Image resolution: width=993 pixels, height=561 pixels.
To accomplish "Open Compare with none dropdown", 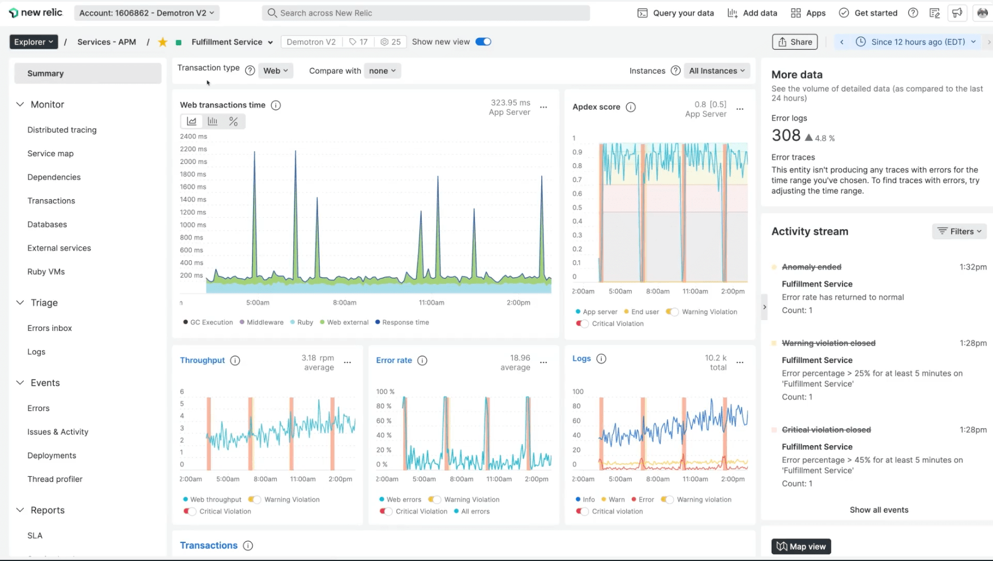I will [382, 71].
